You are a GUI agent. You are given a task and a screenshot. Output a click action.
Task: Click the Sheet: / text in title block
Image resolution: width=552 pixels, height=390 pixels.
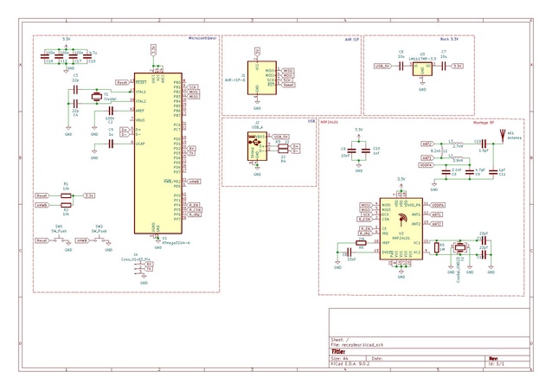pyautogui.click(x=340, y=340)
